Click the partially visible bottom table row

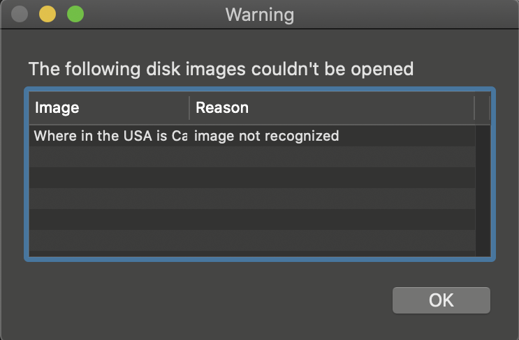coord(252,254)
